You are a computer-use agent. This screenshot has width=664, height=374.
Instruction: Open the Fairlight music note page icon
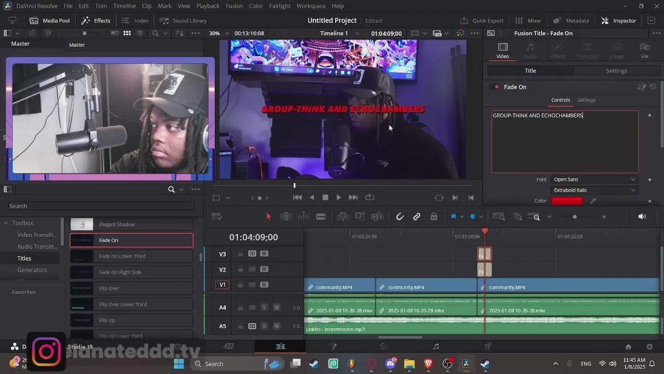click(x=436, y=346)
